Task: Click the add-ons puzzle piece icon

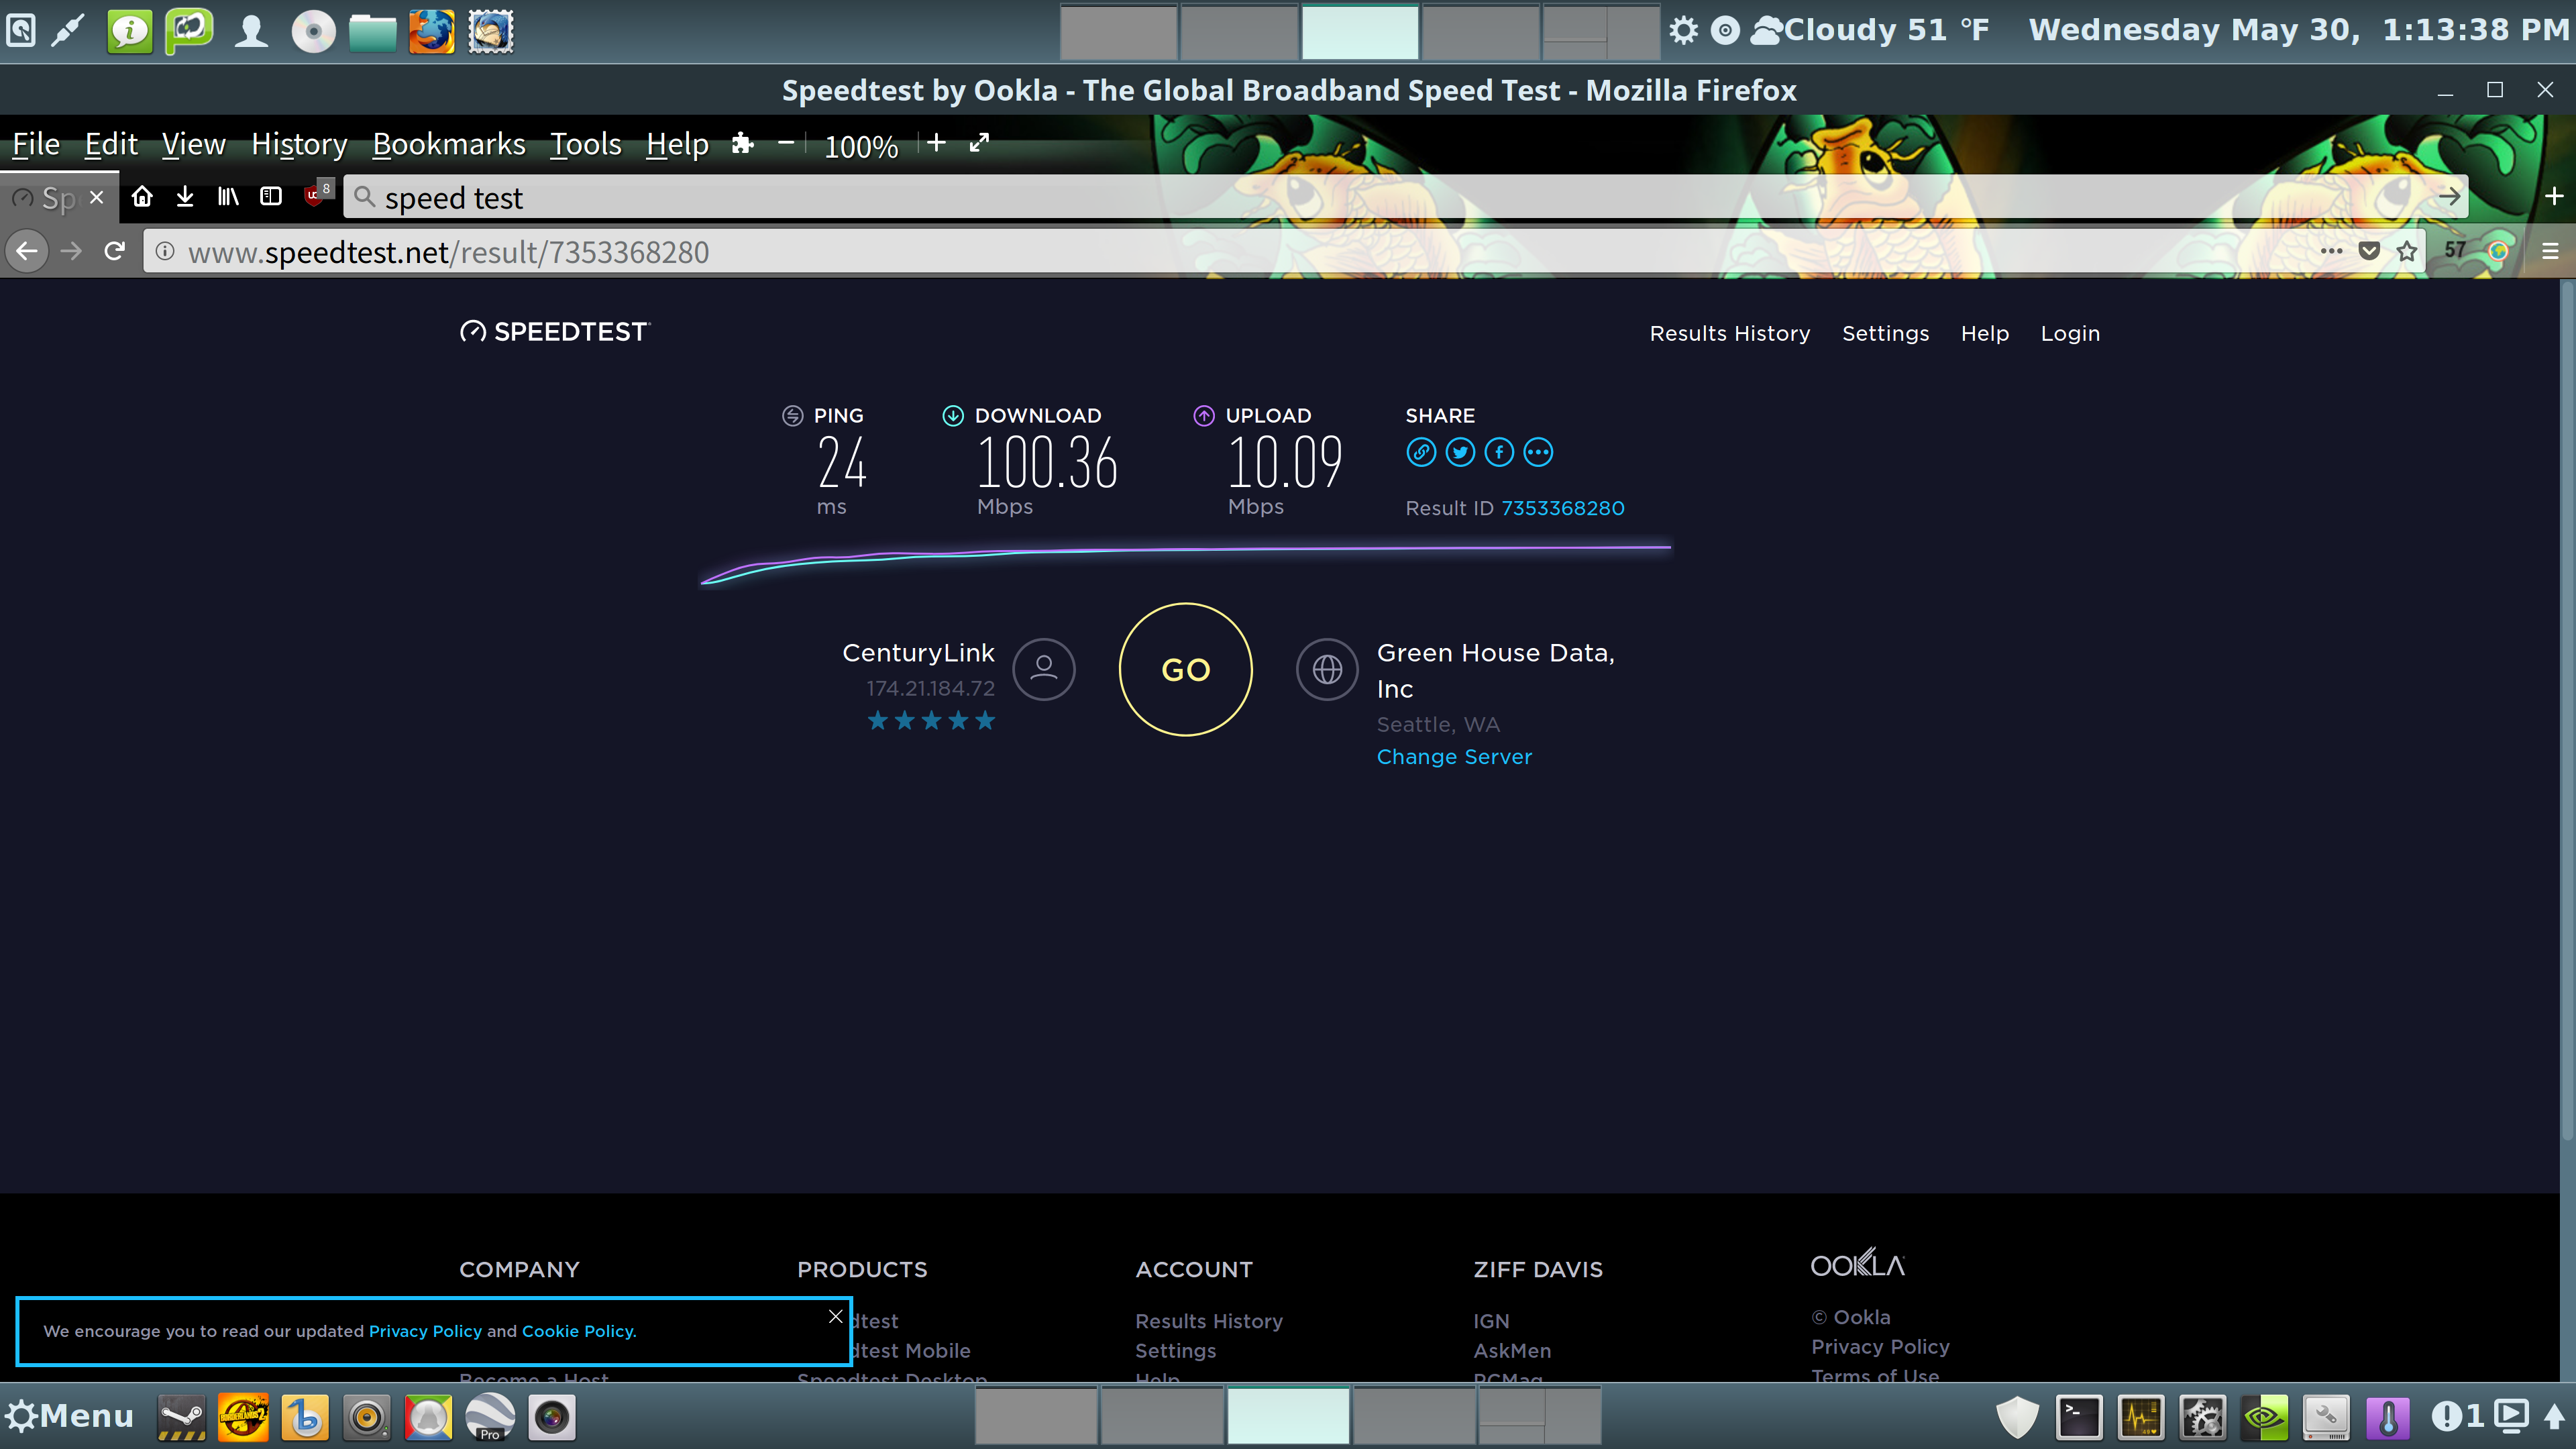Action: pyautogui.click(x=742, y=144)
